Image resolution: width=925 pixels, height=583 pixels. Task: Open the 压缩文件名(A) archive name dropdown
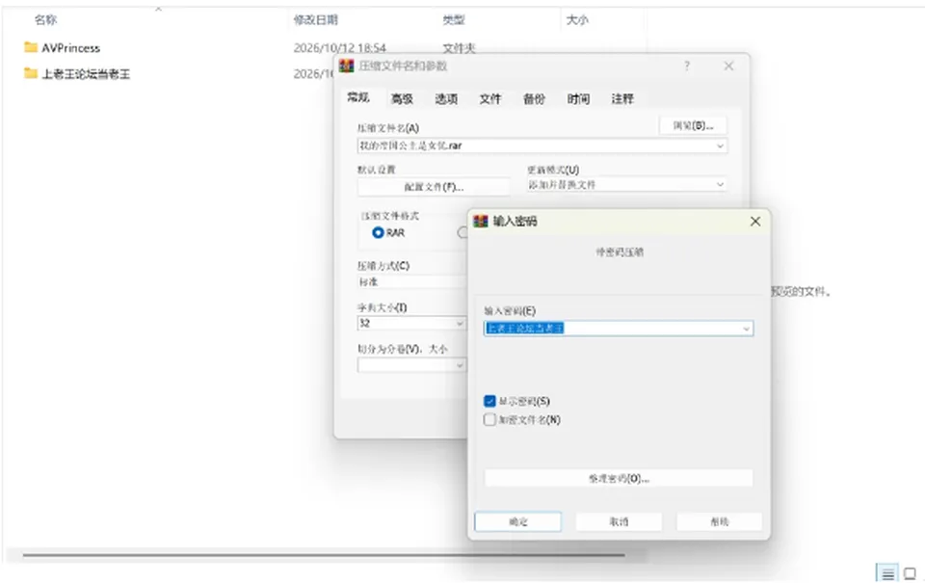[x=720, y=146]
